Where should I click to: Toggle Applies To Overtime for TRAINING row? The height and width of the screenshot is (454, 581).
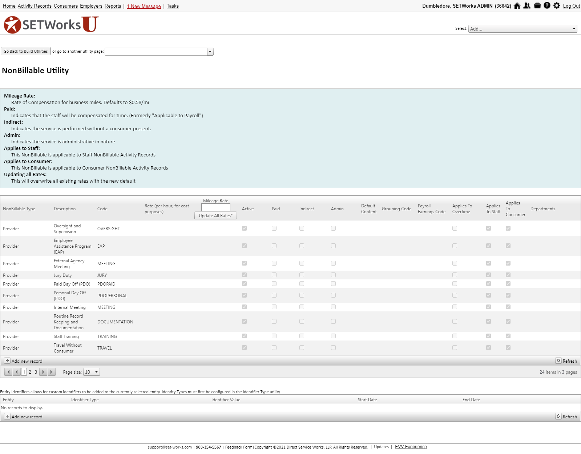(x=455, y=336)
